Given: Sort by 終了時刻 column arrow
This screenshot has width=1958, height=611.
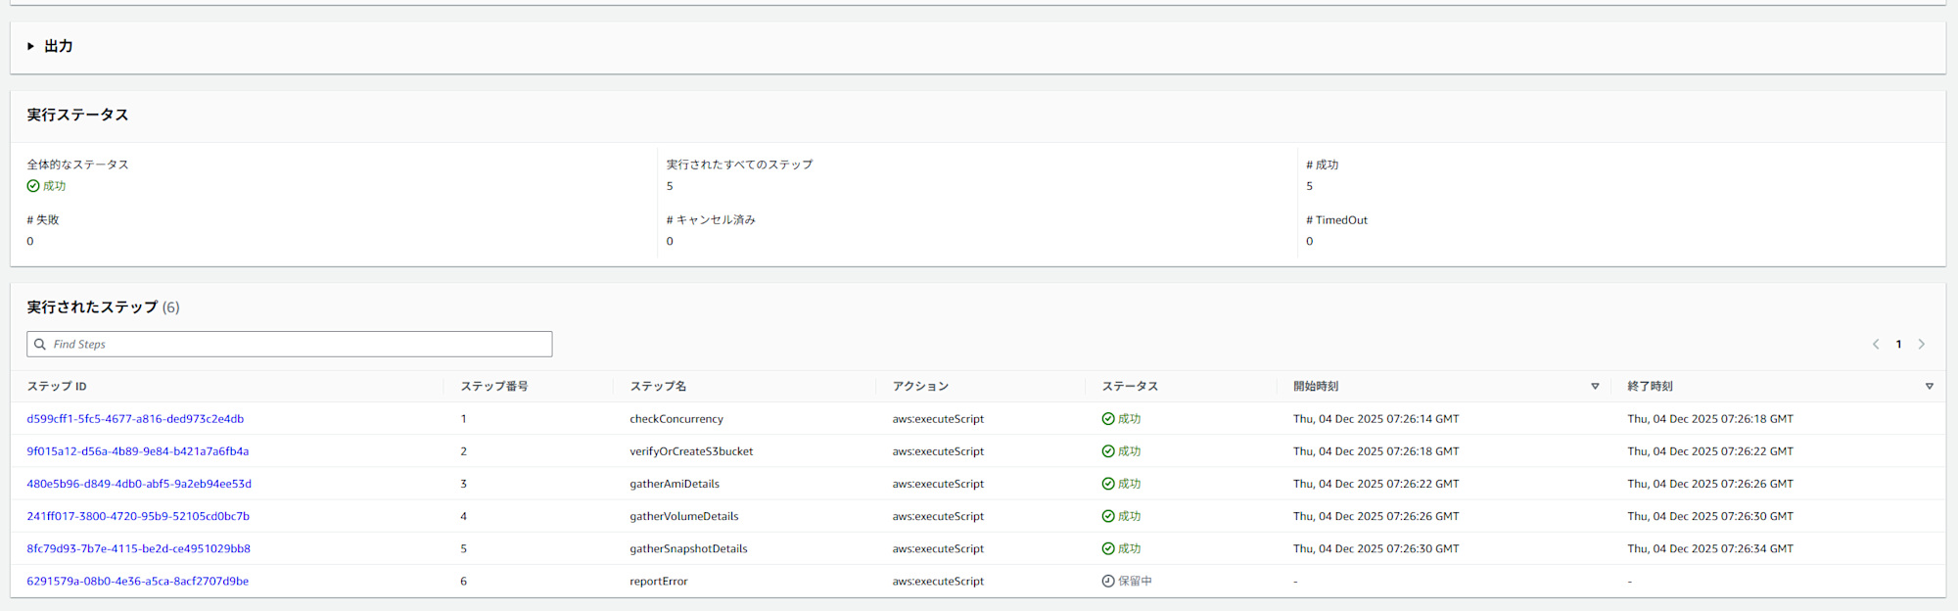Looking at the screenshot, I should tap(1929, 386).
